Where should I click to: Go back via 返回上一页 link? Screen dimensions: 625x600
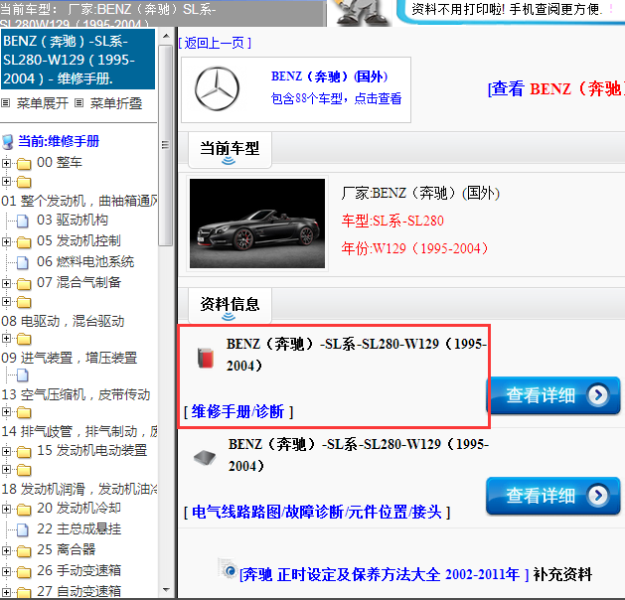pyautogui.click(x=215, y=43)
